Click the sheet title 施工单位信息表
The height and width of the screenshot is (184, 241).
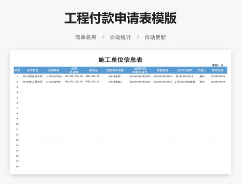click(120, 60)
